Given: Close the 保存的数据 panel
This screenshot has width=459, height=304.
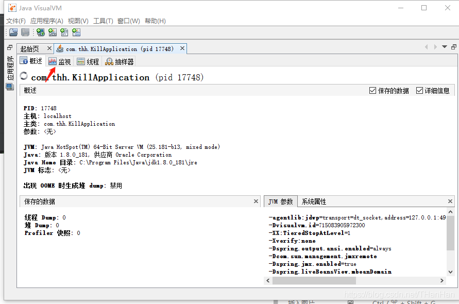Looking at the screenshot, I should [256, 201].
